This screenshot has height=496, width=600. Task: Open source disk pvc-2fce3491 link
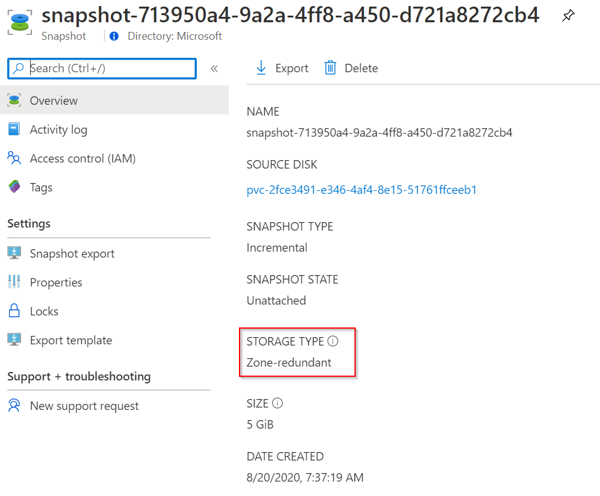click(x=361, y=190)
